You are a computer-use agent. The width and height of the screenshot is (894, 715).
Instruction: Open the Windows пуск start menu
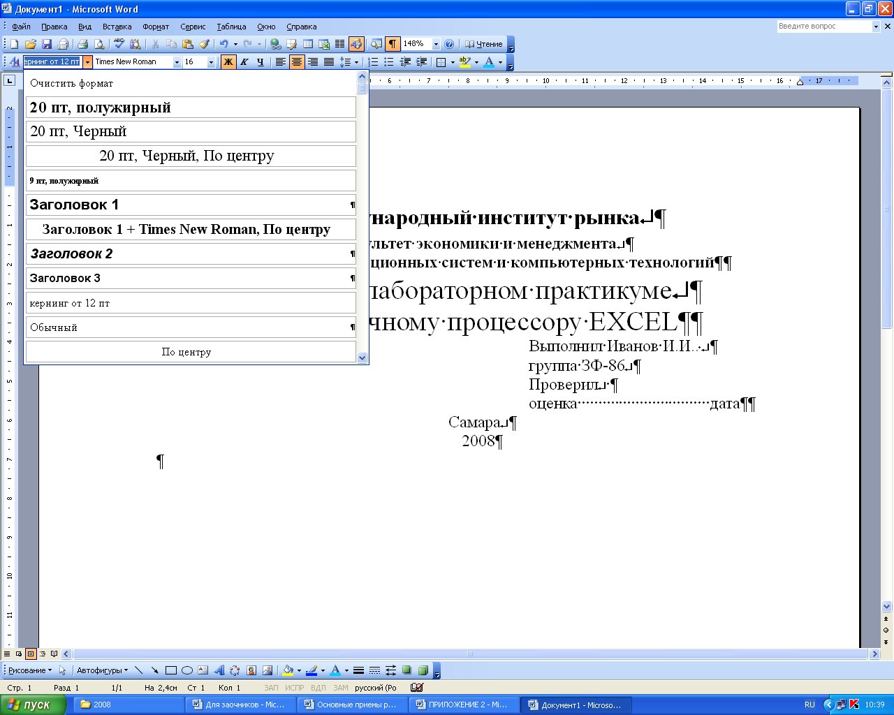(x=33, y=705)
